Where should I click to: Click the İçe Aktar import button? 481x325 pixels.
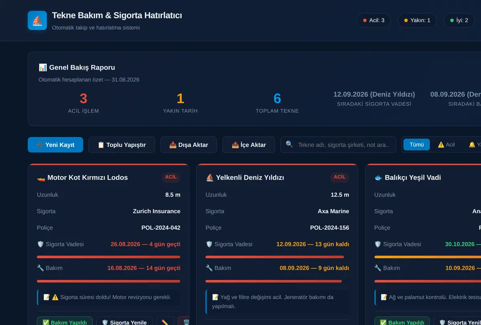pyautogui.click(x=249, y=145)
